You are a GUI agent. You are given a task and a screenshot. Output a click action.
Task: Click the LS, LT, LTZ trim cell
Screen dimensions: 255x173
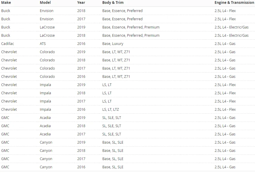click(111, 110)
